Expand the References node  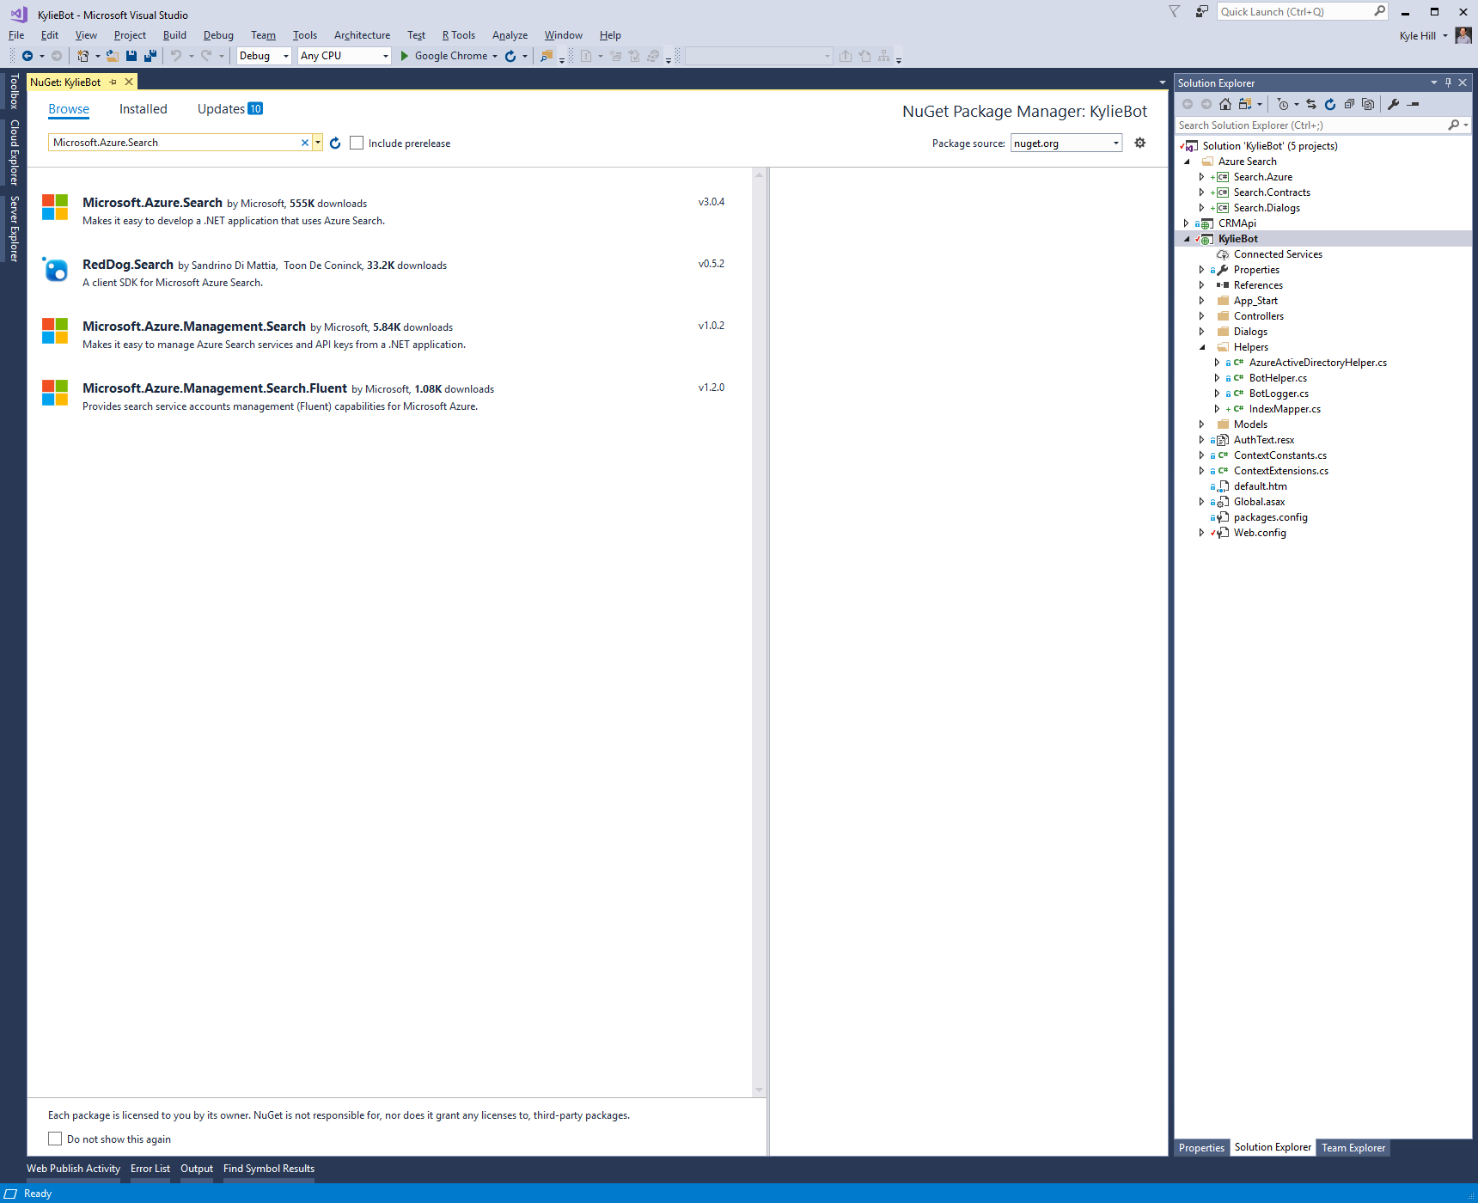(1201, 285)
